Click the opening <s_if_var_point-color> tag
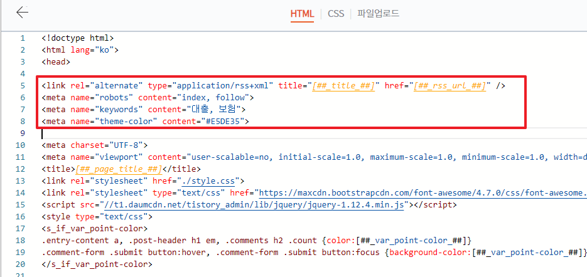Image resolution: width=587 pixels, height=277 pixels. coord(94,228)
